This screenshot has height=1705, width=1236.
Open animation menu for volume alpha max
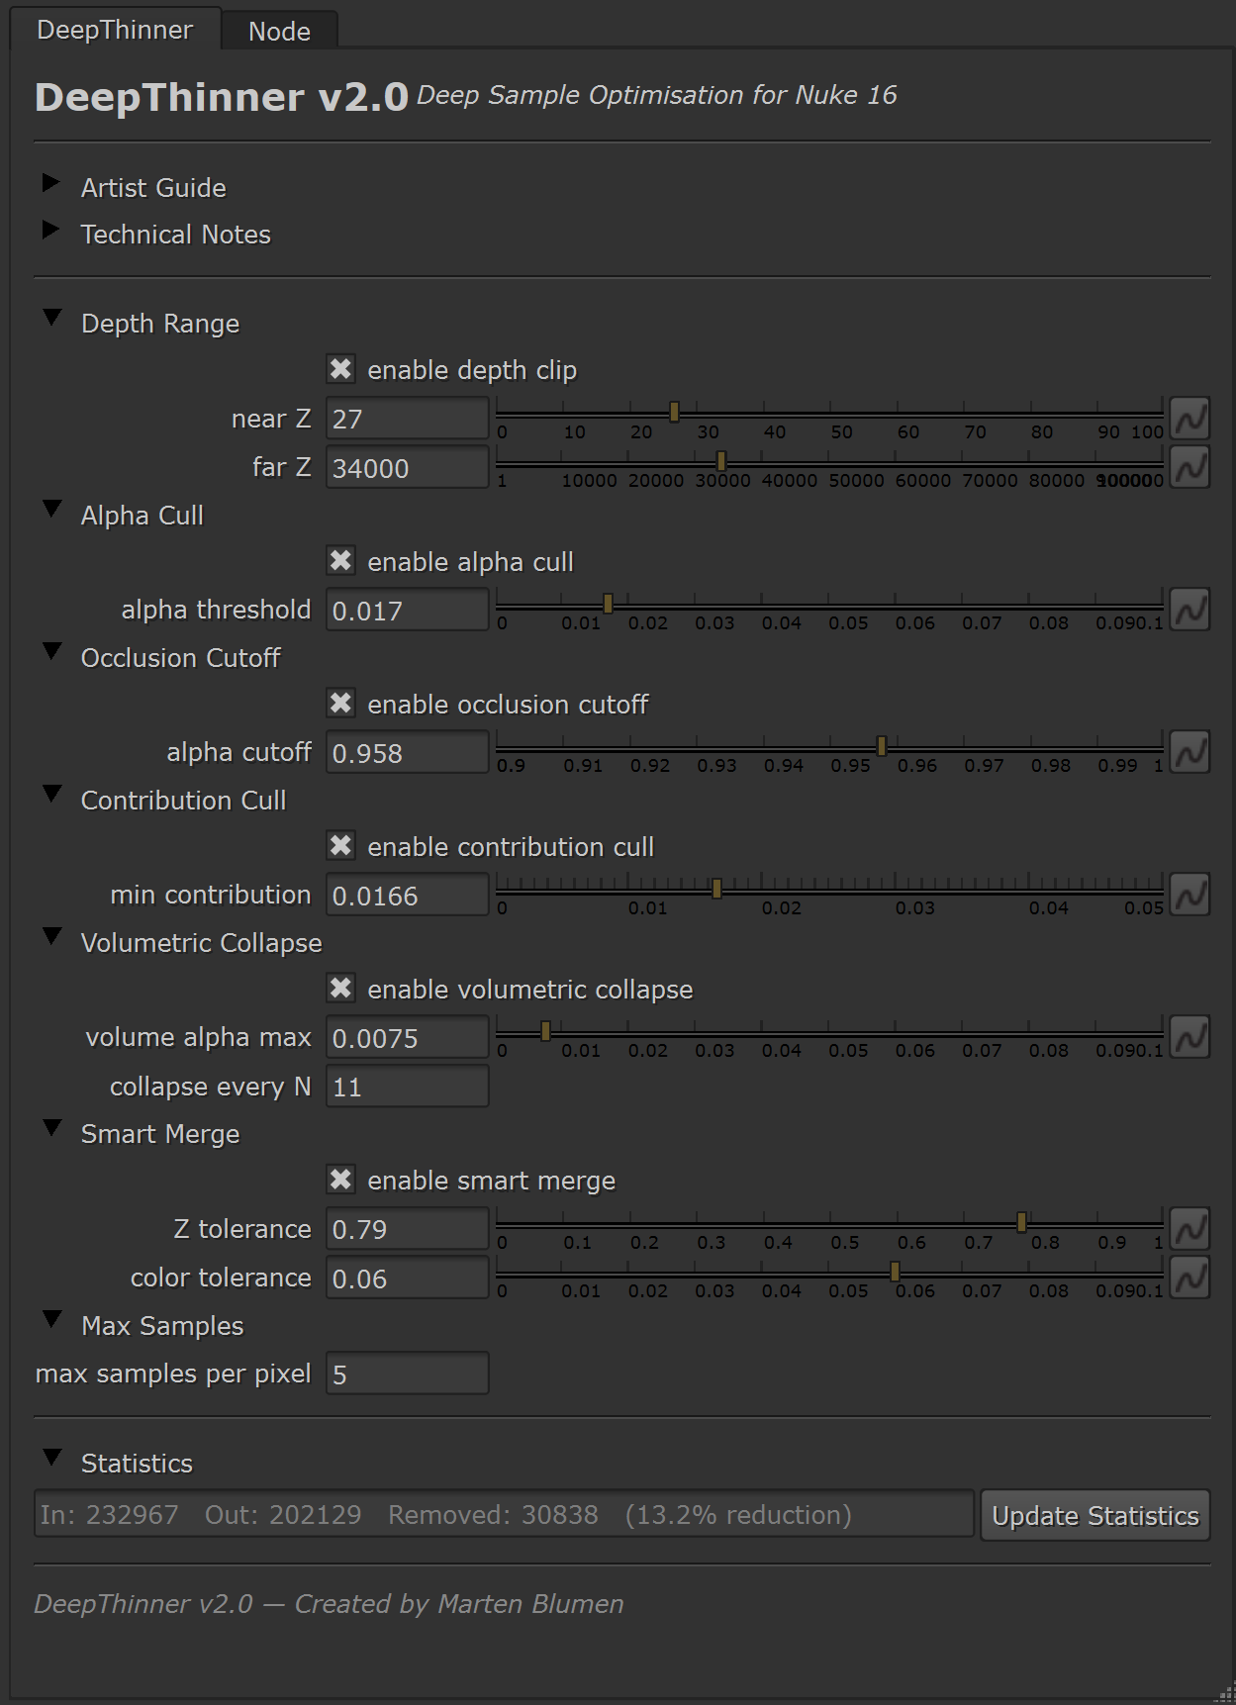pos(1189,1037)
